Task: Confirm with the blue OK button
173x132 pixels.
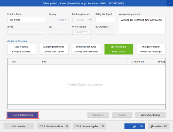Action: (x=135, y=126)
